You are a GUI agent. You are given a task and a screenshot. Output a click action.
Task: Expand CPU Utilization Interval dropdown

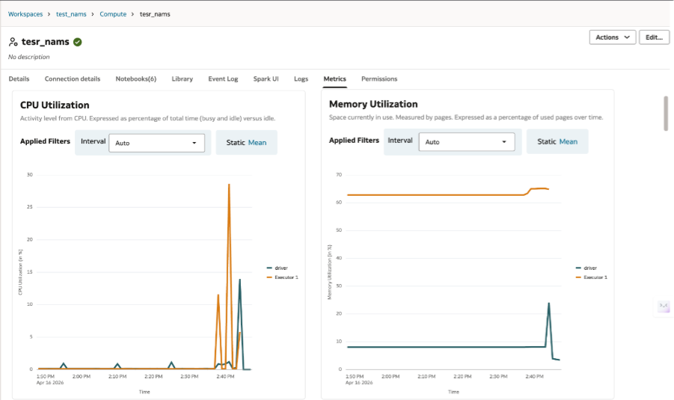157,143
